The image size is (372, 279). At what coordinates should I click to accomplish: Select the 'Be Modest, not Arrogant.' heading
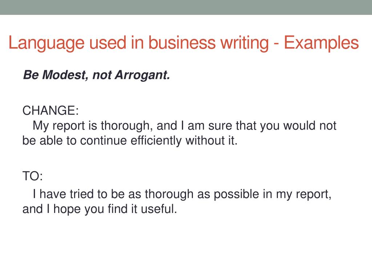coord(96,75)
